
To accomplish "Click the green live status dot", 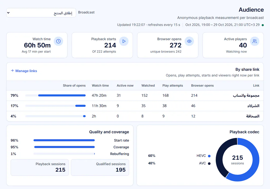I will [x=262, y=25].
